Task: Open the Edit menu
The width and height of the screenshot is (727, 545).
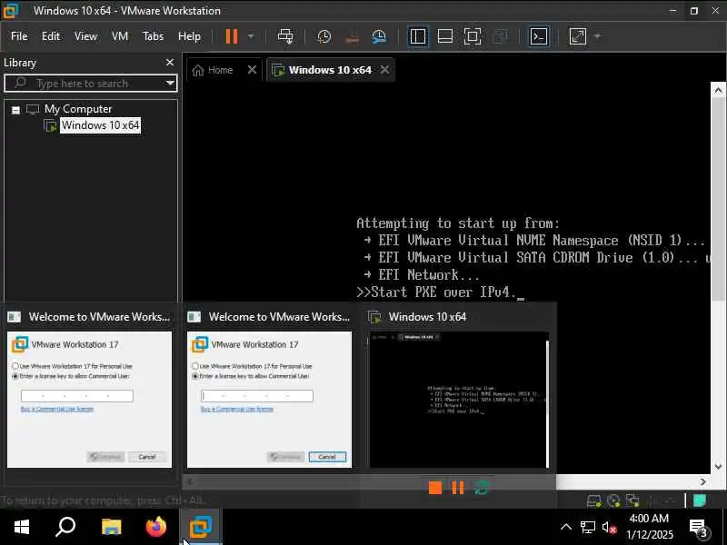Action: coord(51,36)
